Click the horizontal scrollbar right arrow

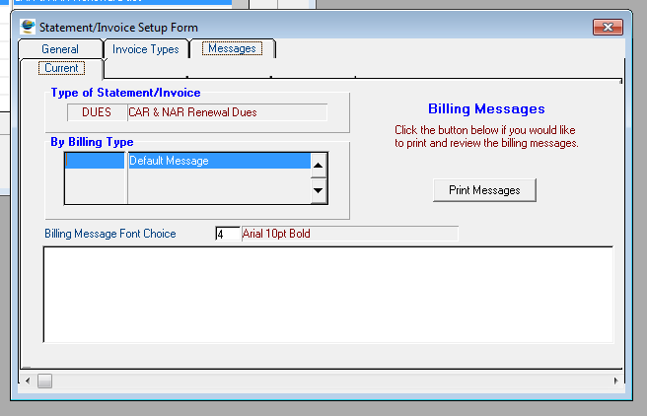pos(616,381)
